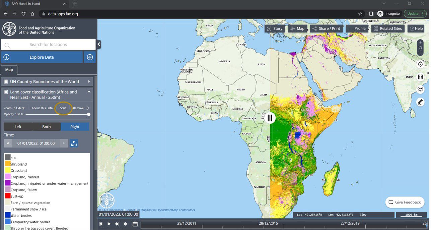This screenshot has height=230, width=431.
Task: Click the full-screen map expand icon
Action: [420, 77]
